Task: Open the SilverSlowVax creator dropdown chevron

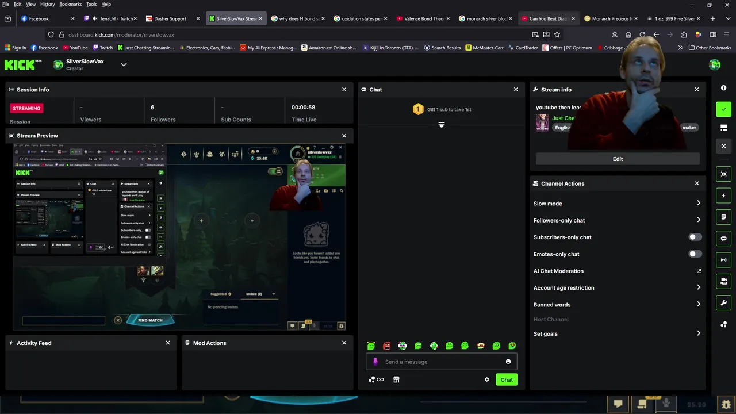Action: (124, 64)
